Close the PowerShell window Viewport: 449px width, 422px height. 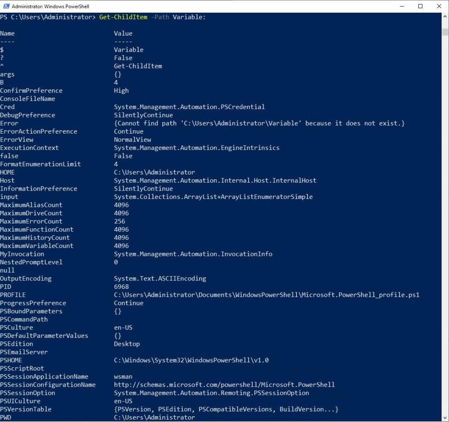coord(438,6)
